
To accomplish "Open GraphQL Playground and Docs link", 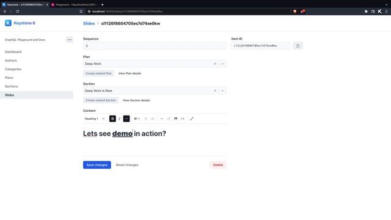I will pos(25,40).
